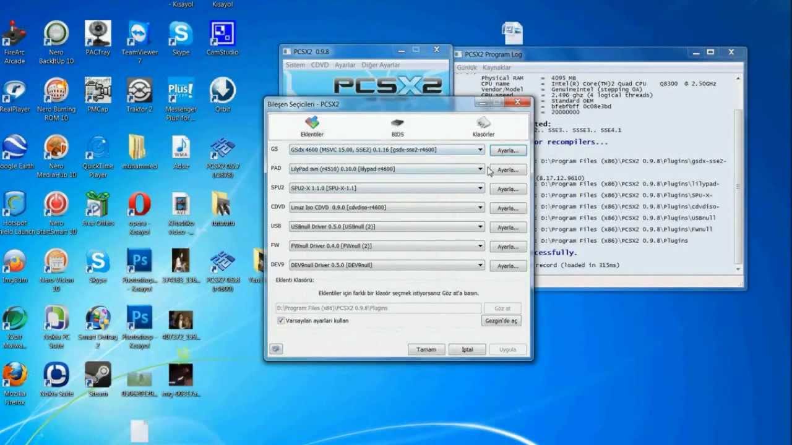Click Ayarla button for DEV9 plugin
The width and height of the screenshot is (792, 445).
(508, 265)
